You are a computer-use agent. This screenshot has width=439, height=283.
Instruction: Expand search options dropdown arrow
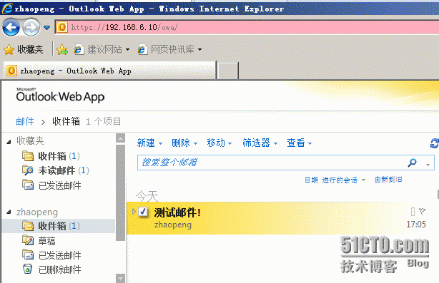click(x=428, y=165)
